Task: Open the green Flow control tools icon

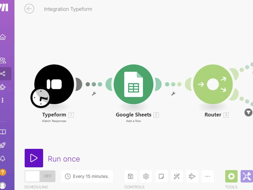Action: 231,176
